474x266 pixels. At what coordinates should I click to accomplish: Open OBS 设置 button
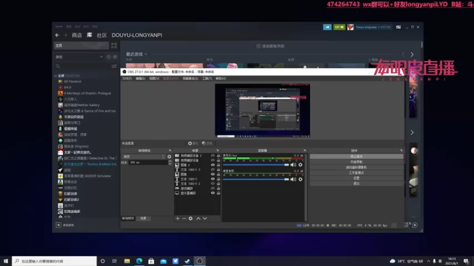[357, 179]
